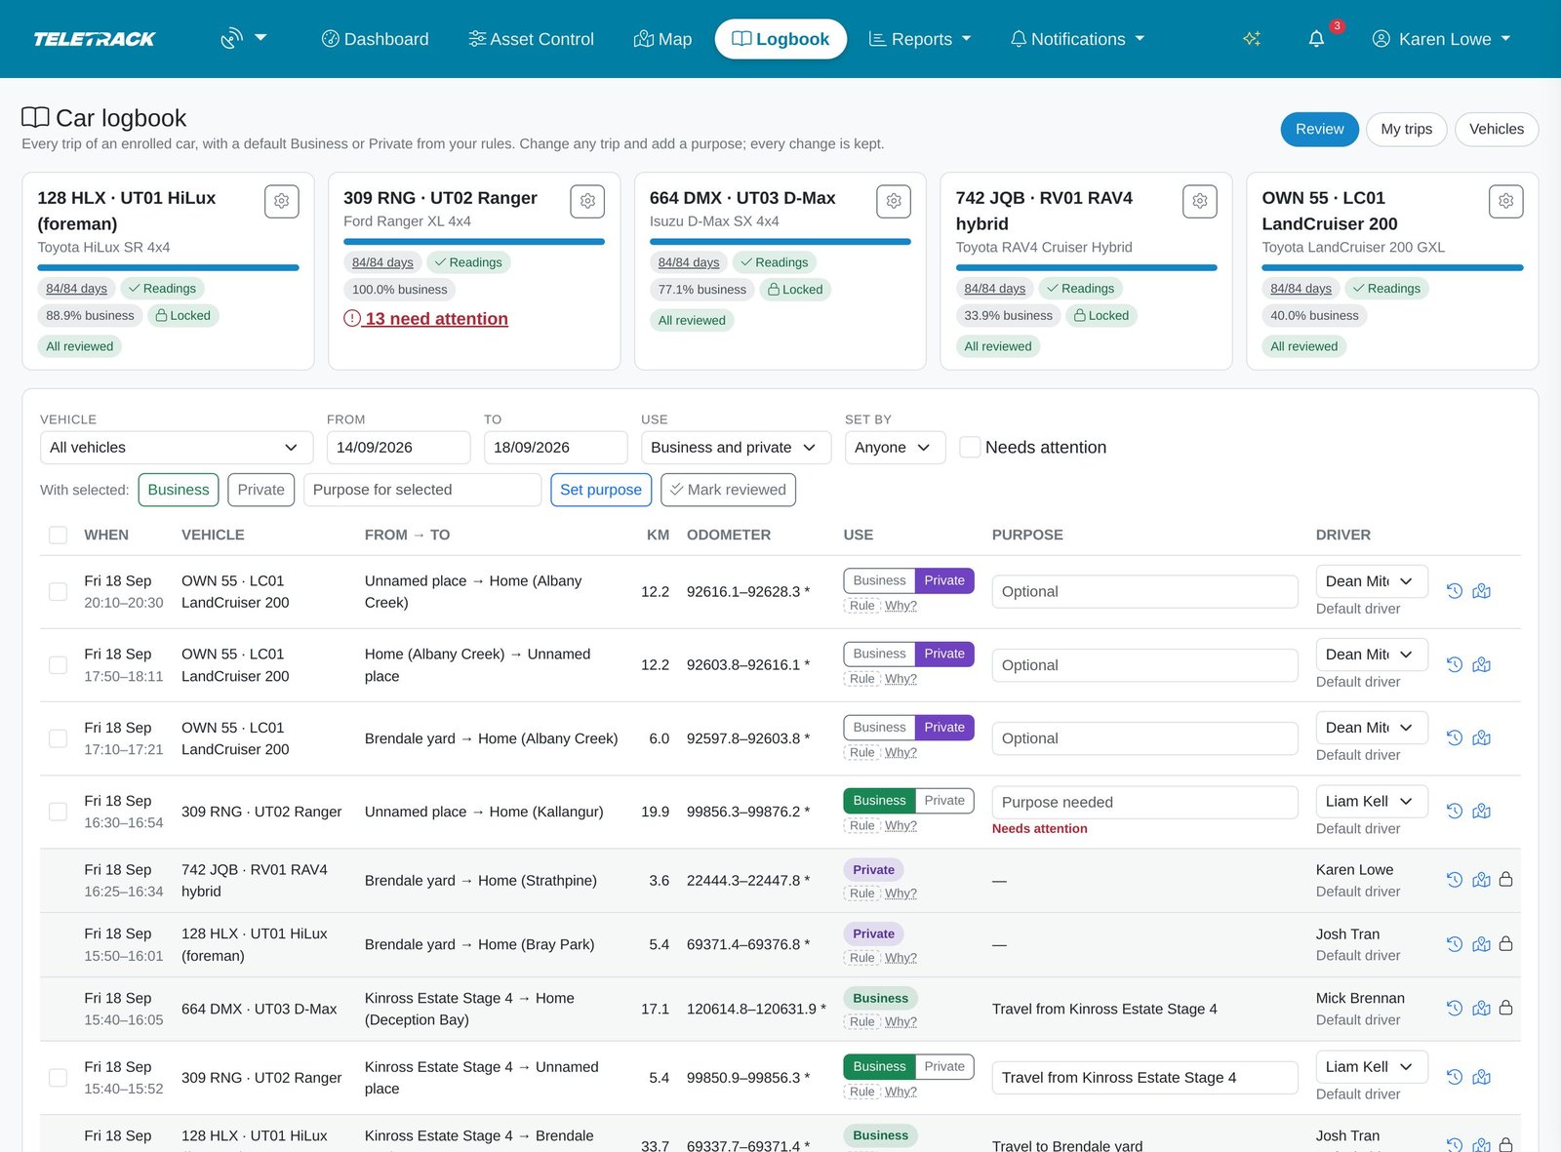The height and width of the screenshot is (1152, 1561).
Task: View change history for the 17:50–18:11 trip
Action: pyautogui.click(x=1454, y=664)
